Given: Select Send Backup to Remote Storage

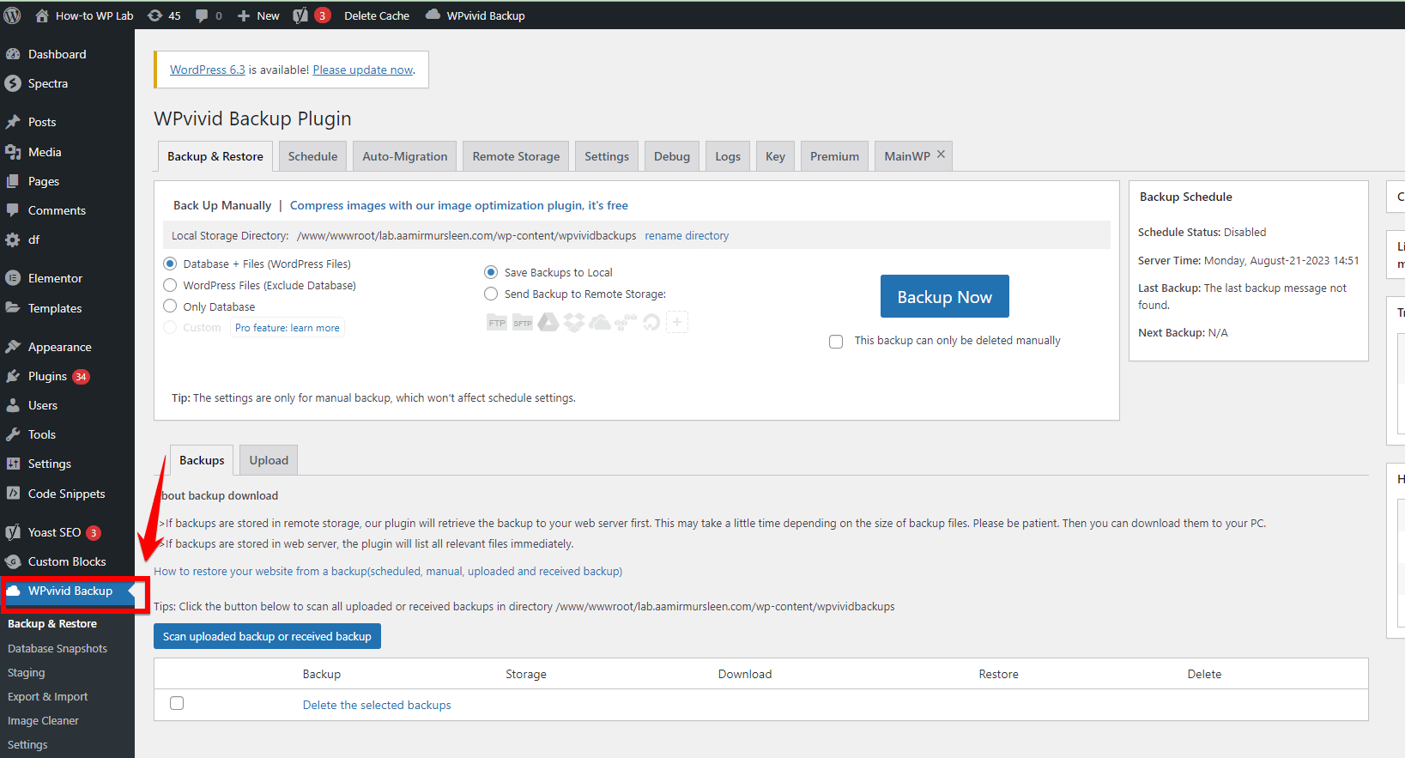Looking at the screenshot, I should (491, 294).
